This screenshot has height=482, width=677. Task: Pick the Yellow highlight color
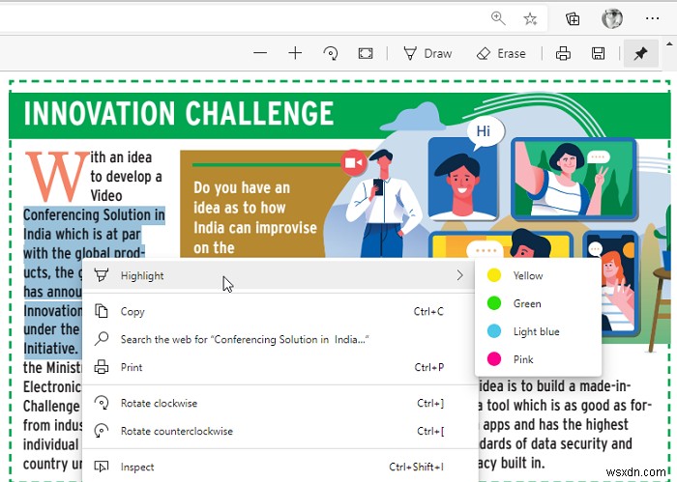tap(538, 275)
